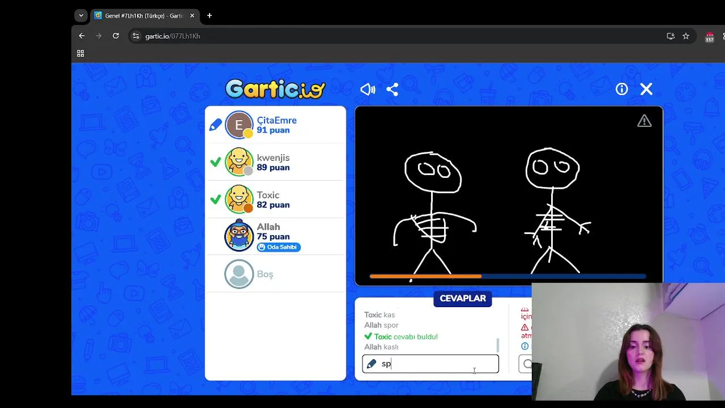725x408 pixels.
Task: Click the Gartic.io logo
Action: (x=275, y=89)
